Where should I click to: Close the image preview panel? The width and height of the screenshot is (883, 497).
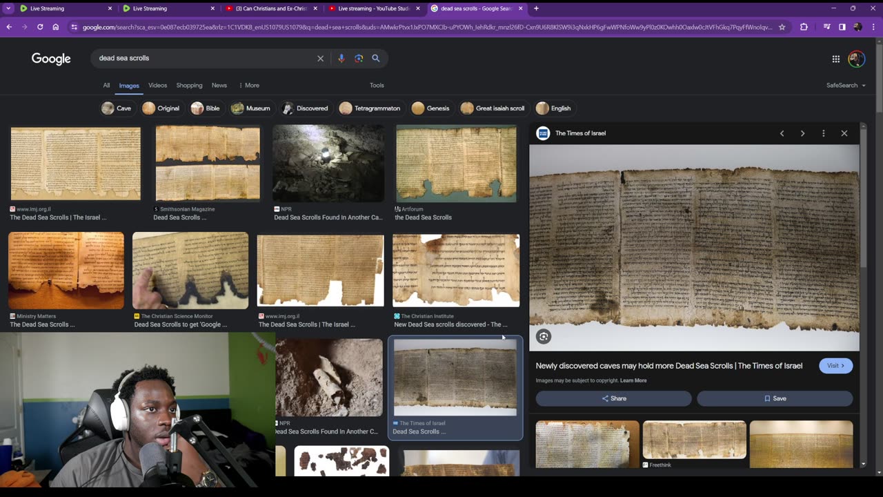844,133
